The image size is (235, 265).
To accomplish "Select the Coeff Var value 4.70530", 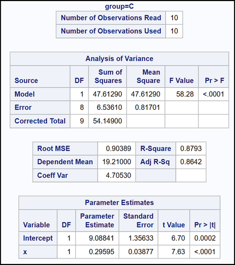I will (x=119, y=175).
